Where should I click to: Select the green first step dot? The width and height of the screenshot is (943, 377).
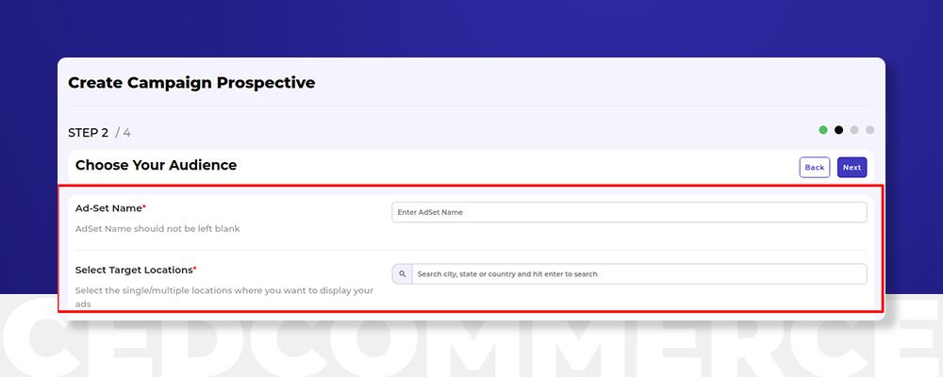click(x=822, y=130)
